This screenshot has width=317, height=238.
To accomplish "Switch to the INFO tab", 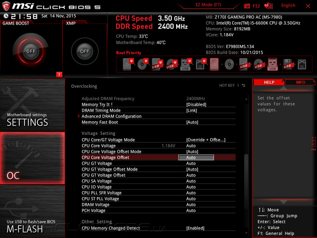I will (x=300, y=82).
